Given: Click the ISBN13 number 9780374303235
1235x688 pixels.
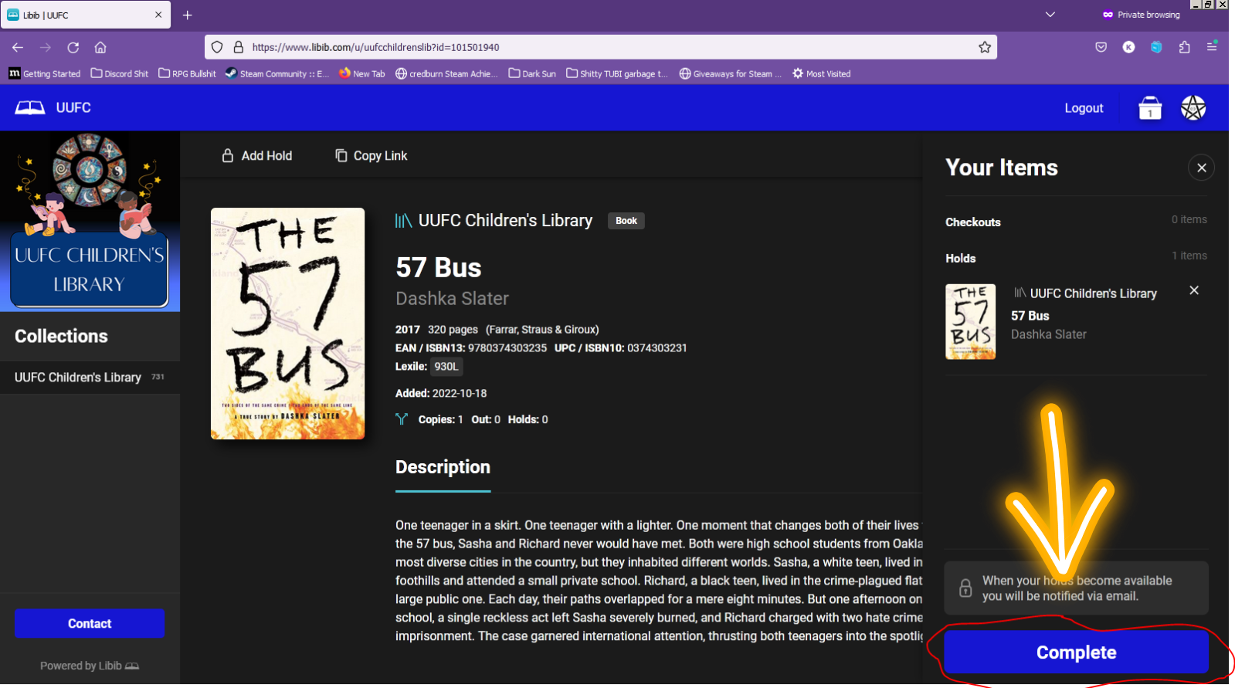Looking at the screenshot, I should (507, 348).
